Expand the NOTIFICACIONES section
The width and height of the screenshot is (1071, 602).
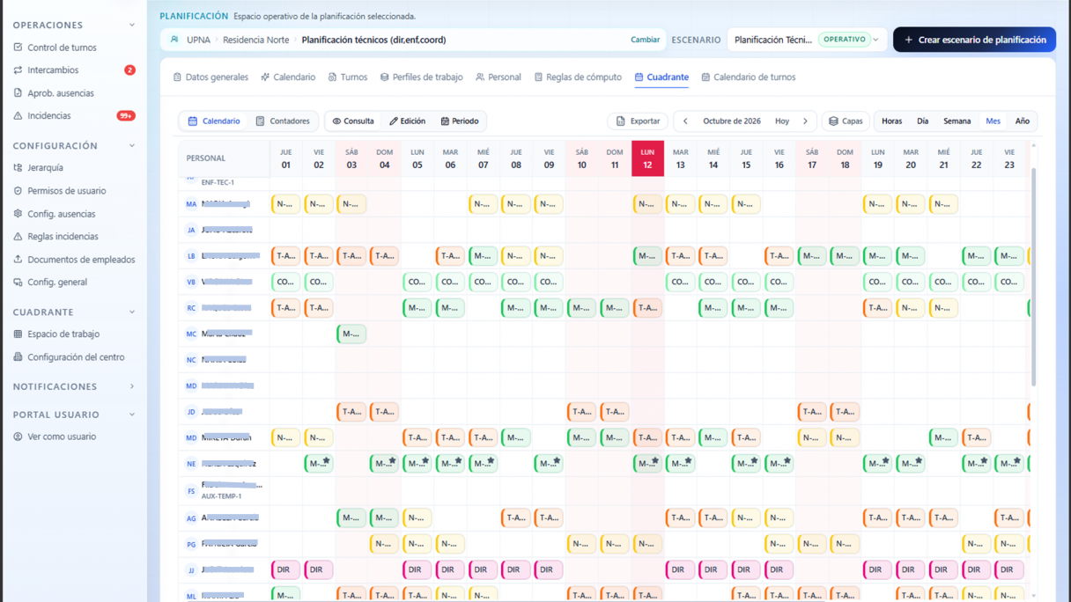point(132,386)
